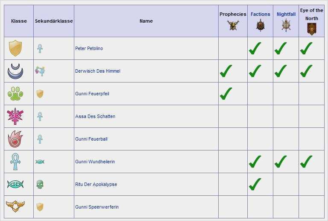
Task: Click the gold shield class icon
Action: pyautogui.click(x=15, y=48)
